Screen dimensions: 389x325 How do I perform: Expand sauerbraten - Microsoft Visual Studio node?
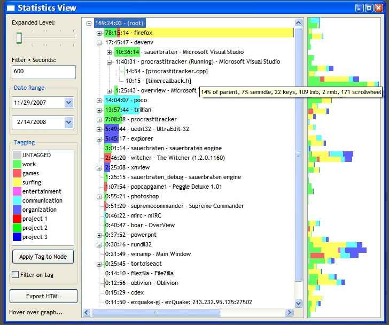(109, 52)
